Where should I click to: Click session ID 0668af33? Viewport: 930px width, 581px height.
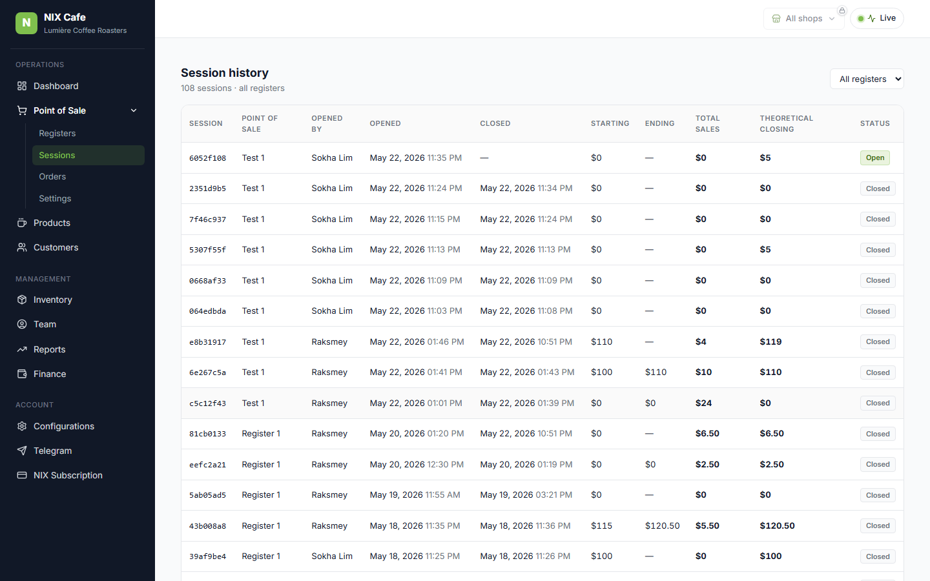click(207, 281)
